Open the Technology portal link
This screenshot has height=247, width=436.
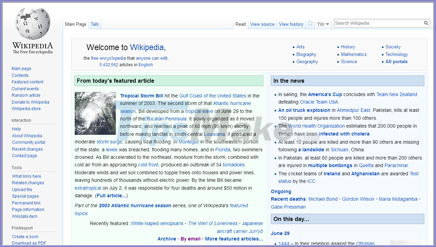click(x=396, y=54)
